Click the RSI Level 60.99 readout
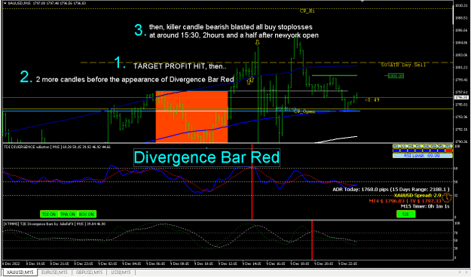471x277 pixels. (422, 156)
